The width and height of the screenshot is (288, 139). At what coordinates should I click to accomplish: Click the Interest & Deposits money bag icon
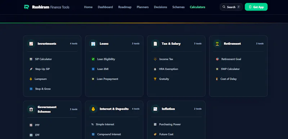93,109
